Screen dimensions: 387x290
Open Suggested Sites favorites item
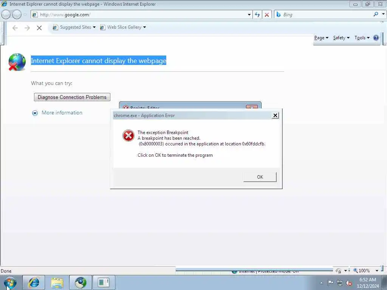(x=74, y=27)
